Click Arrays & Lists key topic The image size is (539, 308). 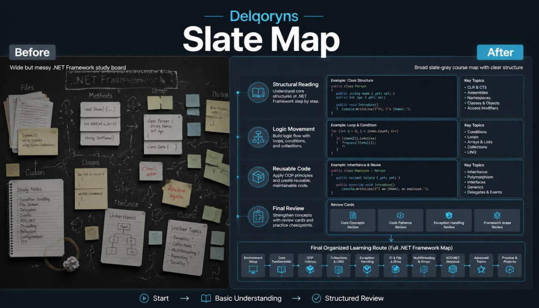[x=480, y=142]
